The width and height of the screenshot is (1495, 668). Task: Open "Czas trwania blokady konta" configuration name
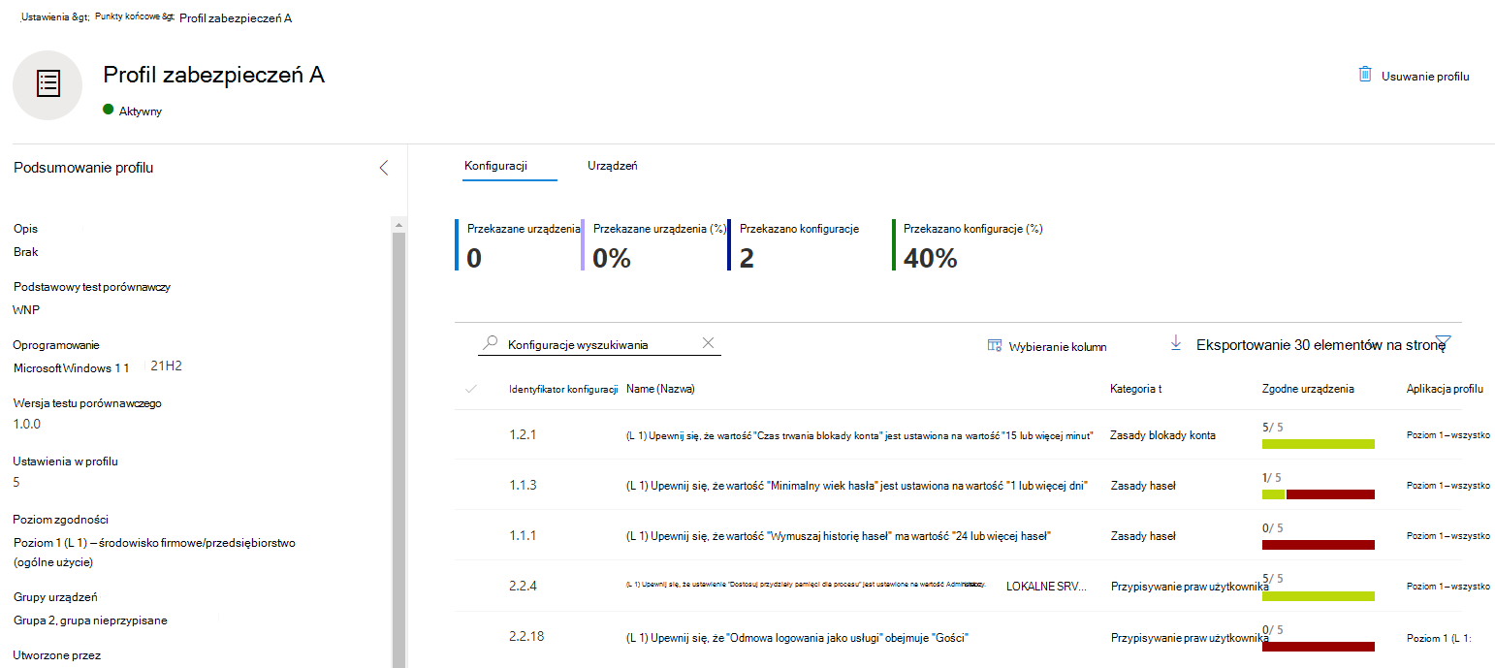(860, 436)
